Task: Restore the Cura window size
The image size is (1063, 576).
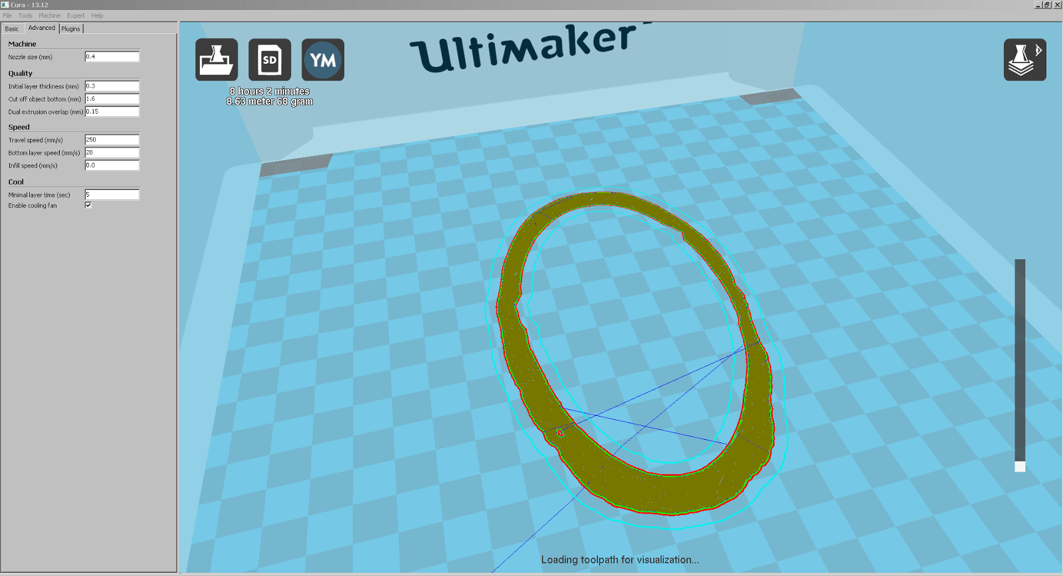Action: (x=1047, y=5)
